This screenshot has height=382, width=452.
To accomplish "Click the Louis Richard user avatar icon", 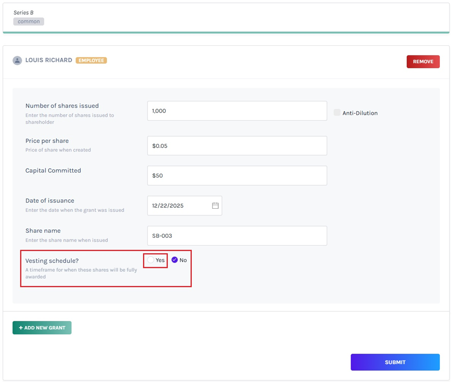I will point(17,61).
